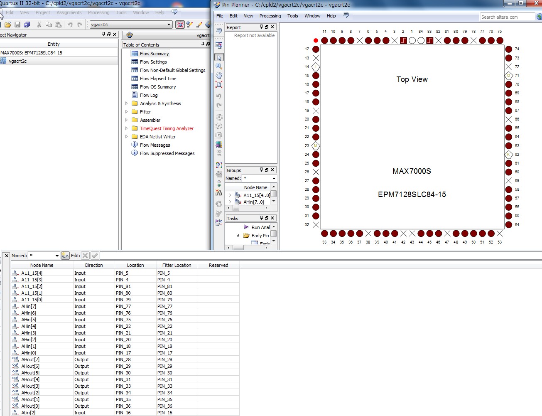Click the Settings icon beside Pin Planner button
Screen dimensions: 542x416
[x=190, y=25]
